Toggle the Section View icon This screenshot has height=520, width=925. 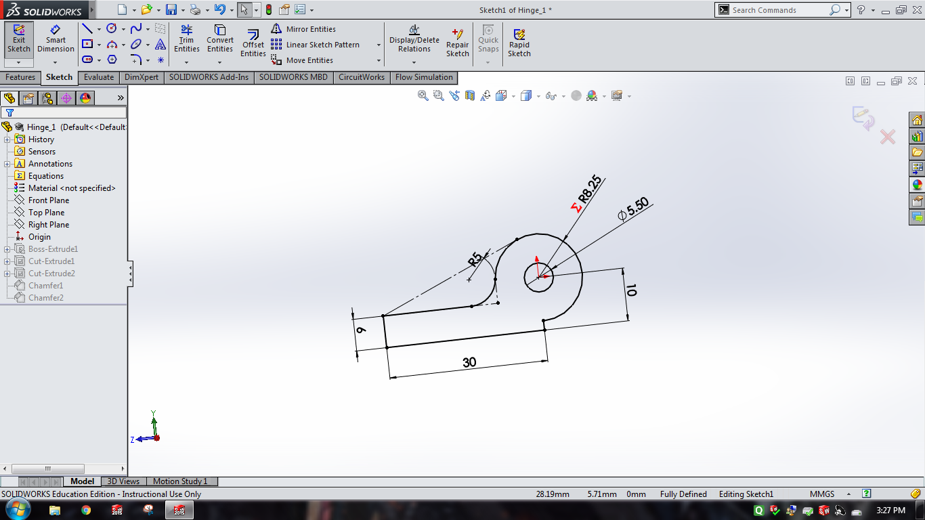[x=470, y=95]
